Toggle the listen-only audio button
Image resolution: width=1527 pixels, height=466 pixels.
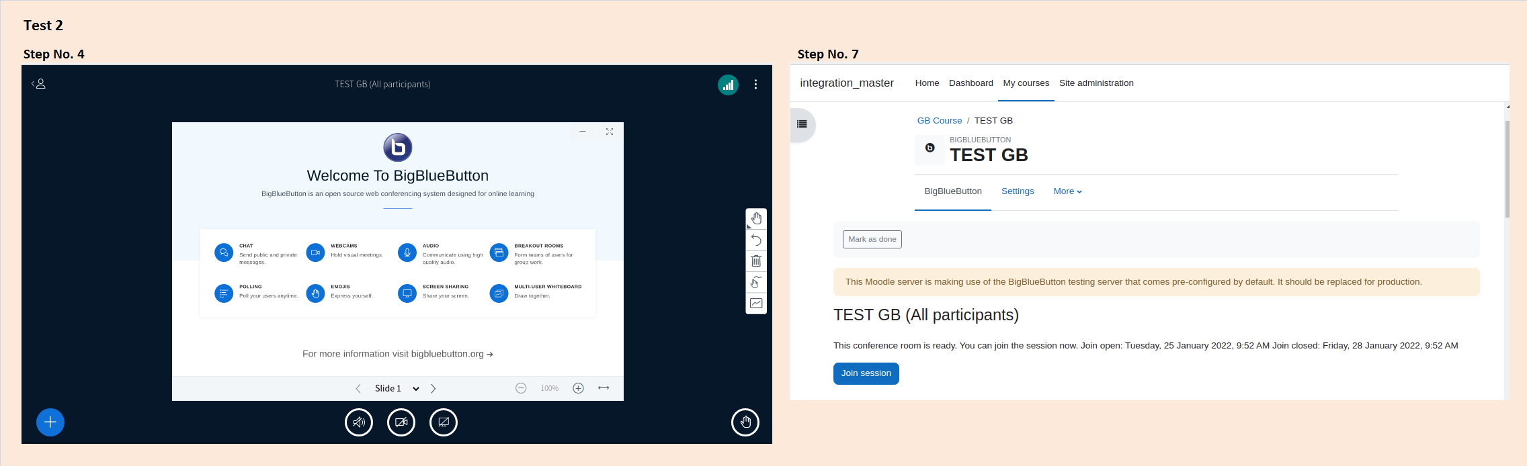[x=359, y=422]
